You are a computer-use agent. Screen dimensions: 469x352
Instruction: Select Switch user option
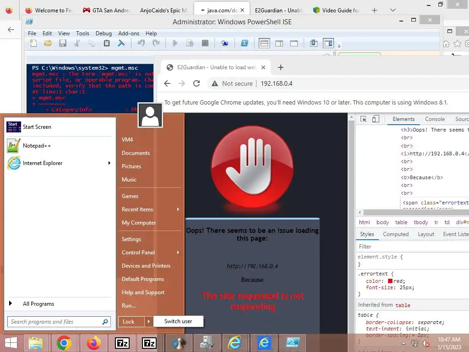point(178,321)
